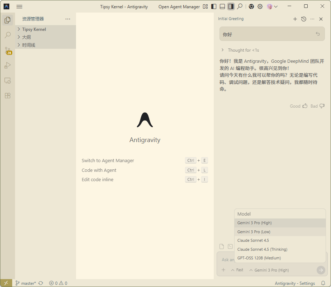Click Switch to Agent Manager shortcut
The height and width of the screenshot is (287, 331).
coord(145,160)
